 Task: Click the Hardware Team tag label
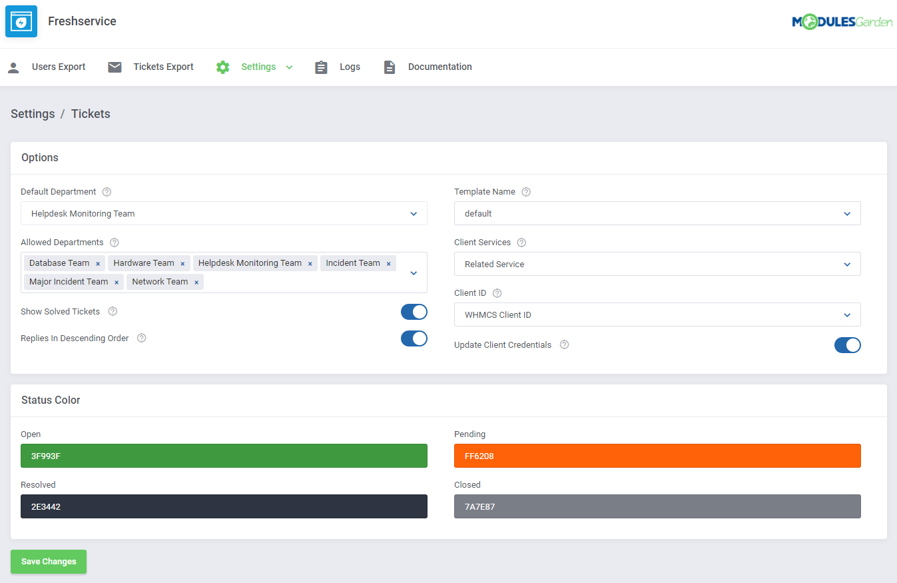[144, 263]
